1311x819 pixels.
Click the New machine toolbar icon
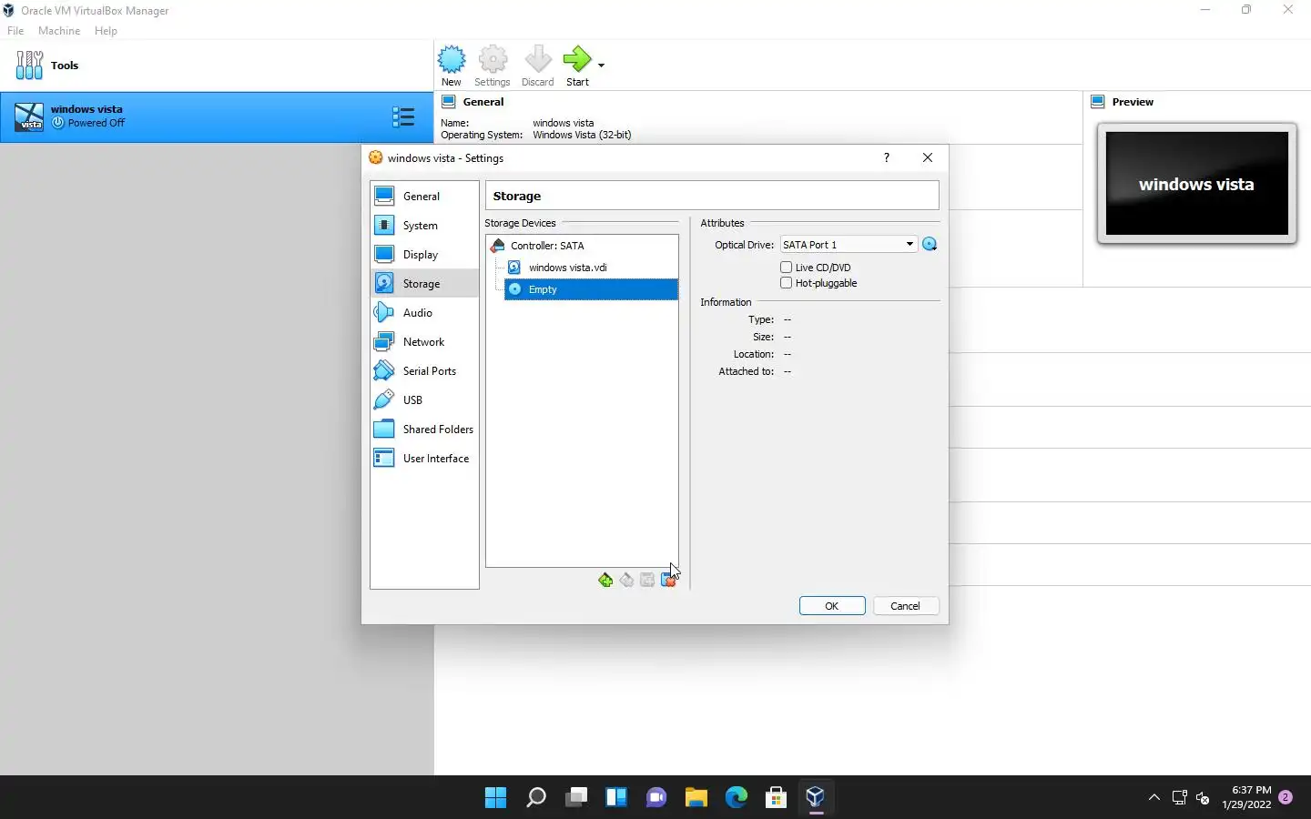(452, 66)
